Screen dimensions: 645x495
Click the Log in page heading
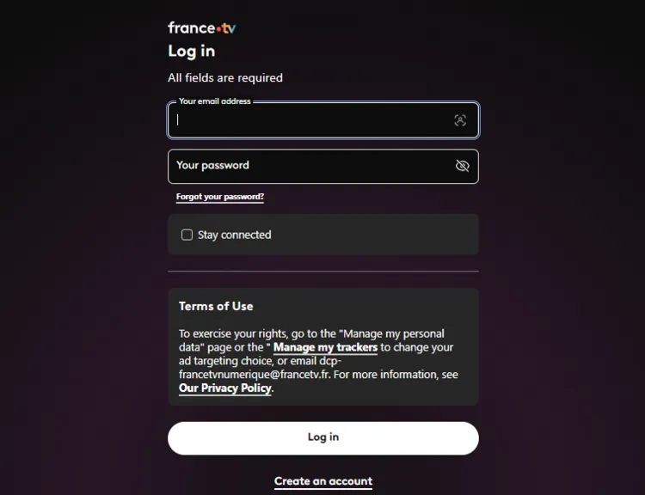pos(191,52)
